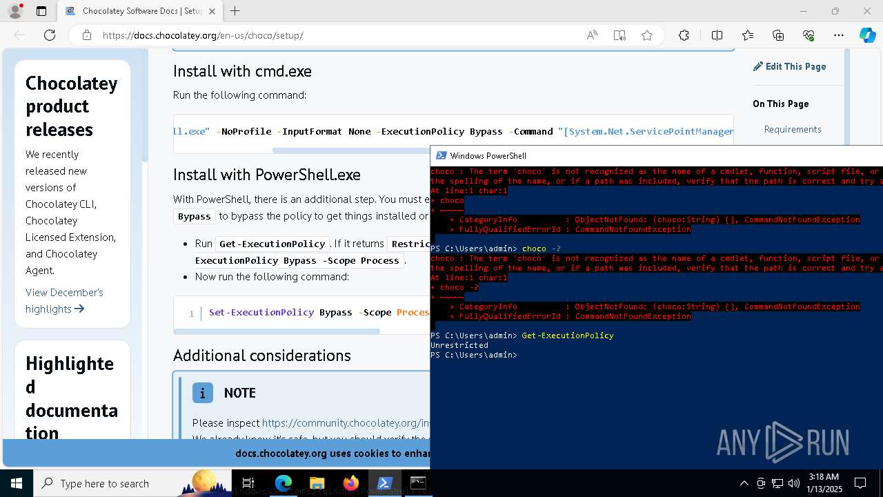Open Collections
Viewport: 883px width, 497px height.
click(x=778, y=35)
